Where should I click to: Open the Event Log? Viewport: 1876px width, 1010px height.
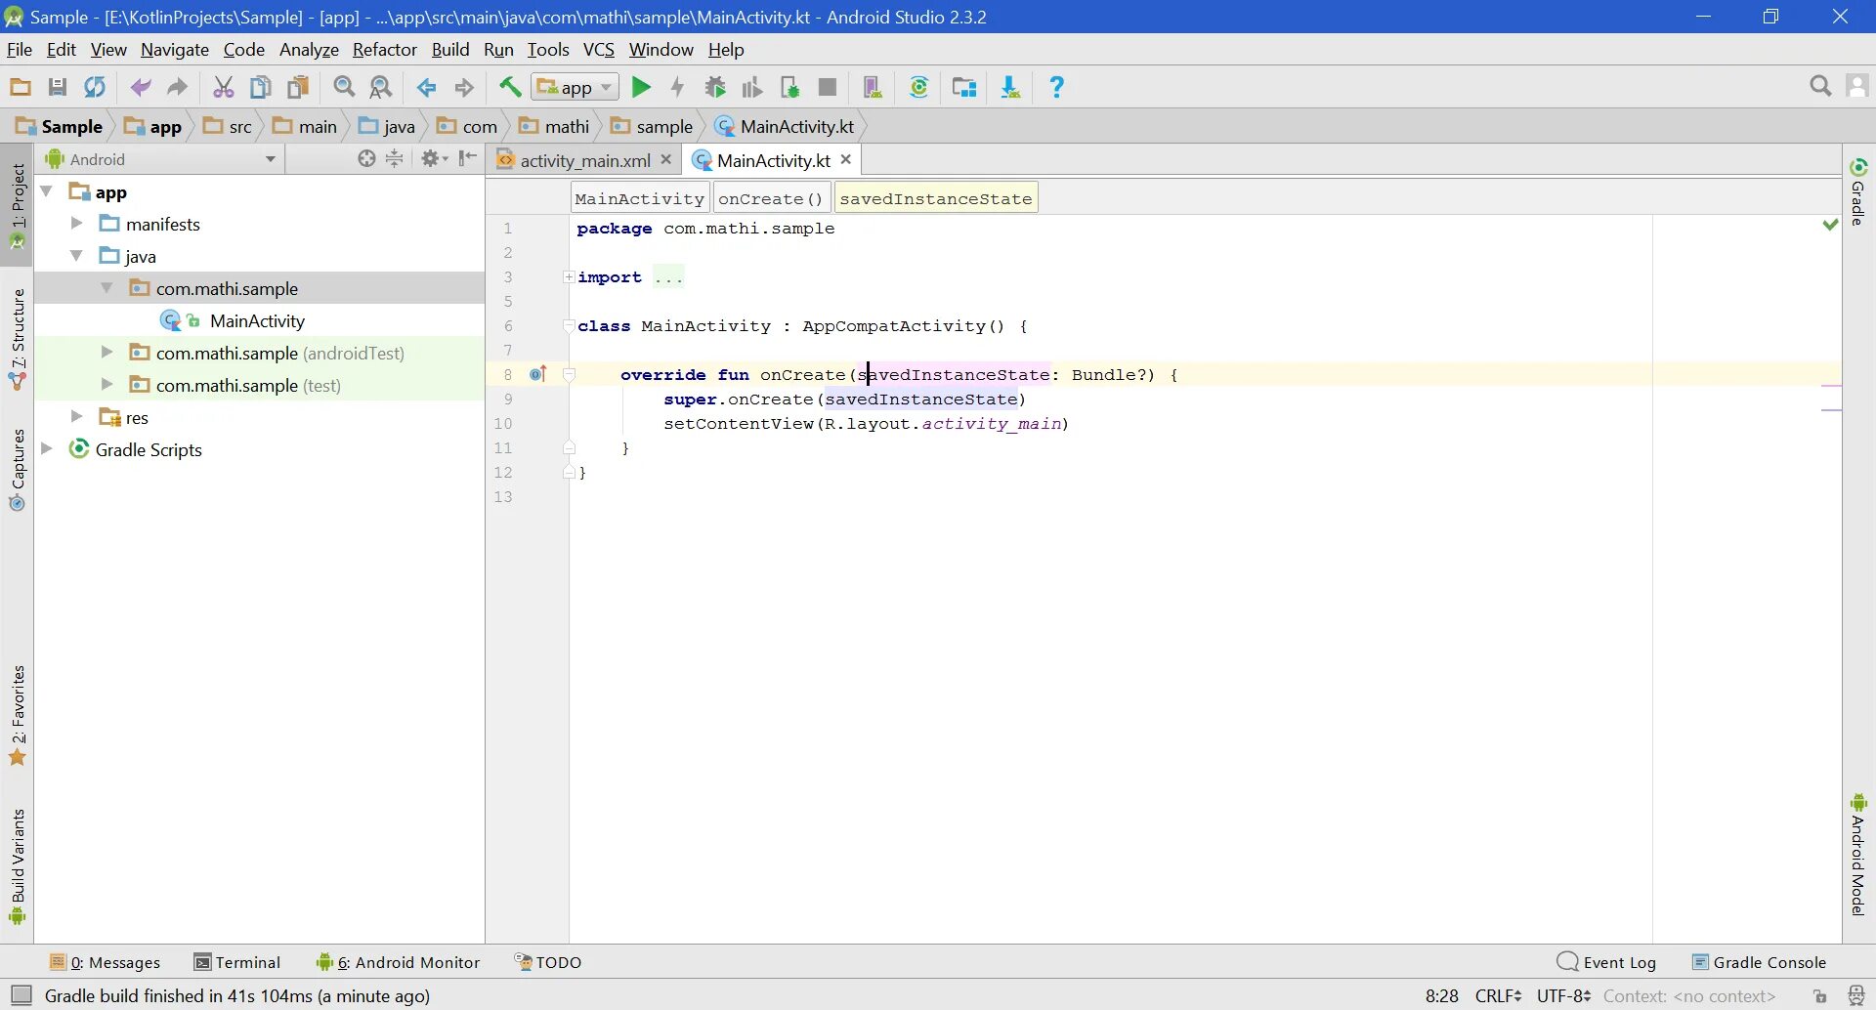1606,962
